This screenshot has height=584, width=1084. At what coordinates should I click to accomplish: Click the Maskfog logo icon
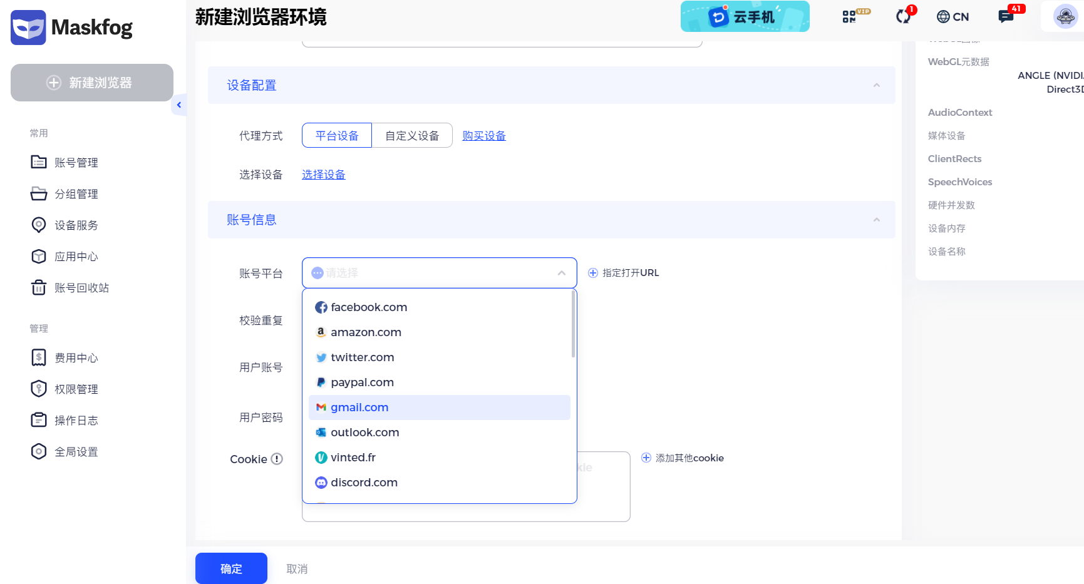(28, 28)
